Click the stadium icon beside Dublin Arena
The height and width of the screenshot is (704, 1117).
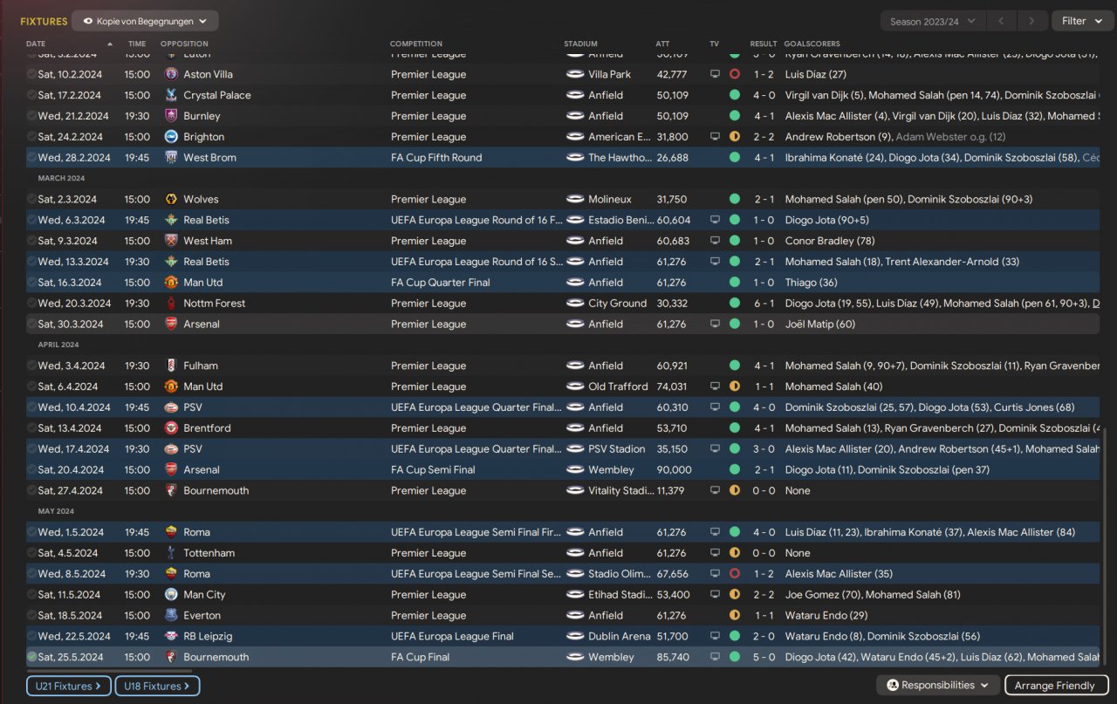pyautogui.click(x=575, y=637)
